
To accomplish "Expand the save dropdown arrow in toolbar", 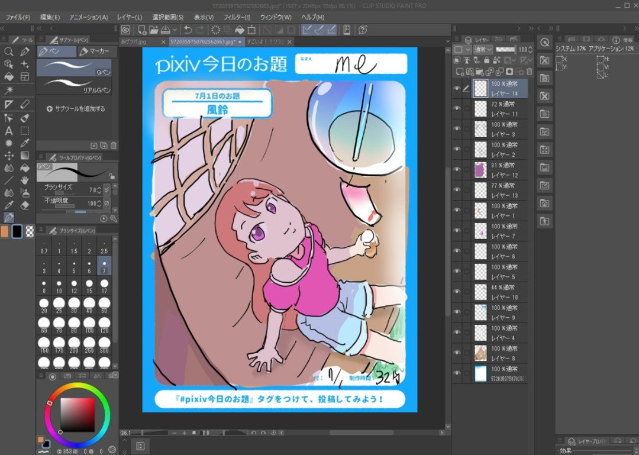I will 175,30.
